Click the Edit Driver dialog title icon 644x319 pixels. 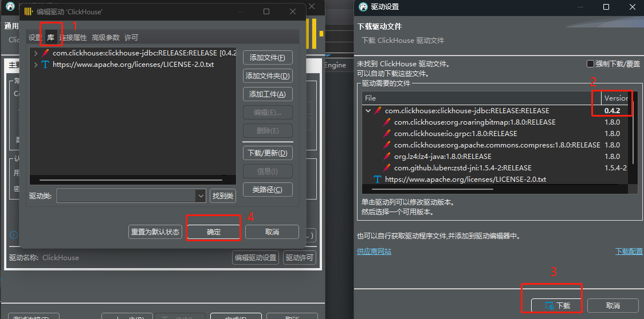coord(29,11)
